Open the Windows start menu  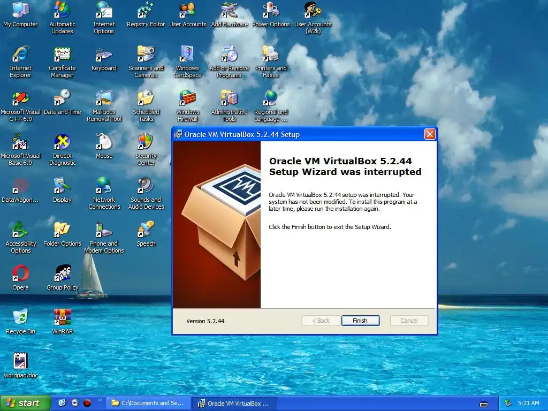(25, 403)
